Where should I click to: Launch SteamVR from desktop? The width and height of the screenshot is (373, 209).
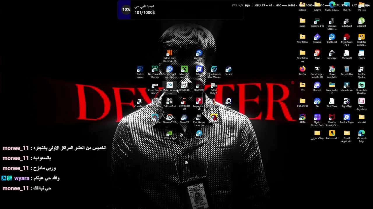(184, 119)
